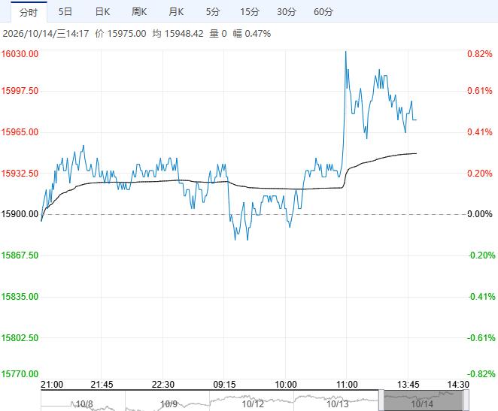Click the 15770.00 bottom price label
The image size is (498, 411).
click(x=20, y=374)
